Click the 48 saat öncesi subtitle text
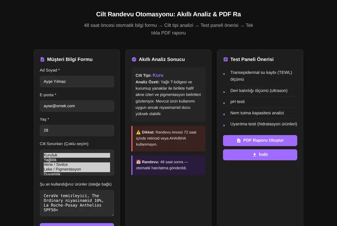337x226 pixels. [168, 29]
